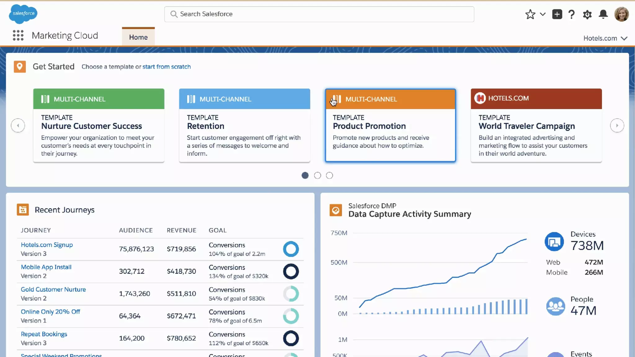Click the Devices round icon

click(x=554, y=242)
